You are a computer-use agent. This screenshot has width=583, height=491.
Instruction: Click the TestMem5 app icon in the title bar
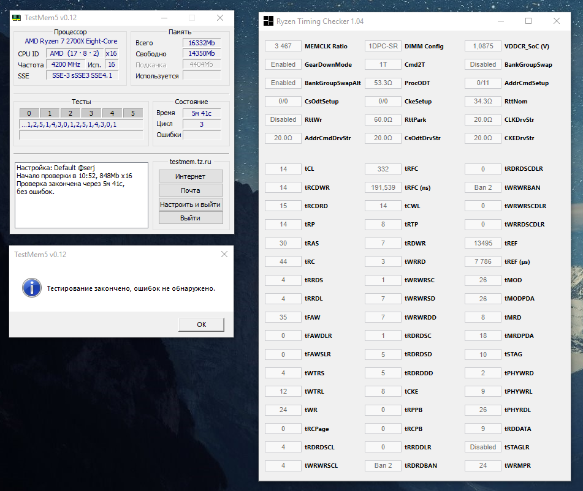(x=17, y=18)
